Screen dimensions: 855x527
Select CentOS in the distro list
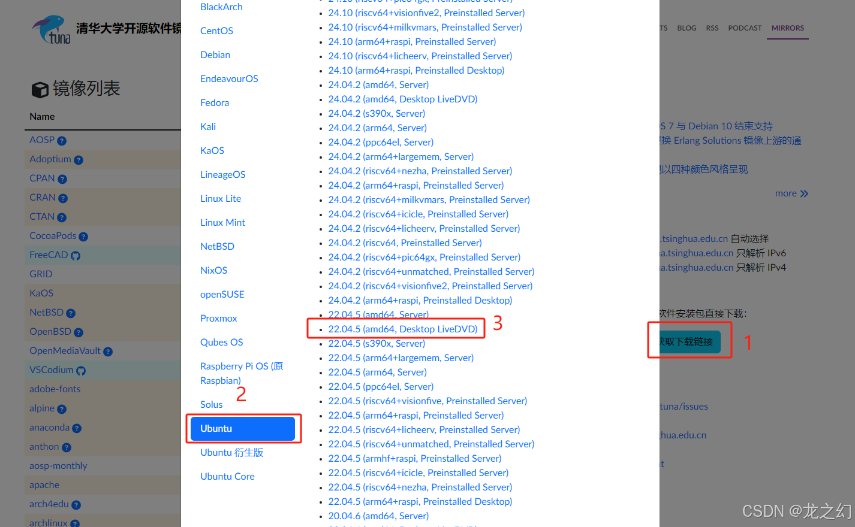pyautogui.click(x=216, y=31)
